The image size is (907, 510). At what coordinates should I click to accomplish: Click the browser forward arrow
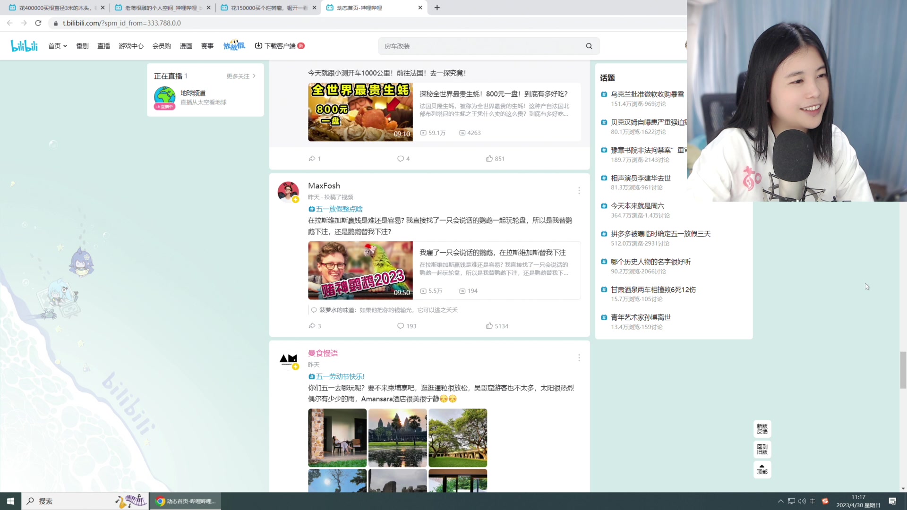coord(24,23)
